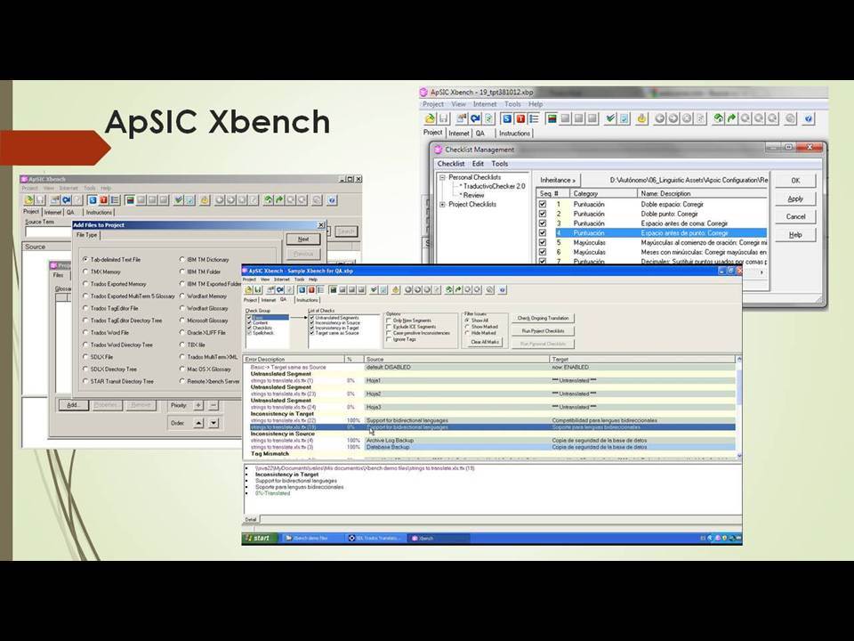Image resolution: width=854 pixels, height=641 pixels.
Task: Click help question-mark icon in Sample Xbench for QA toolbar
Action: click(502, 290)
